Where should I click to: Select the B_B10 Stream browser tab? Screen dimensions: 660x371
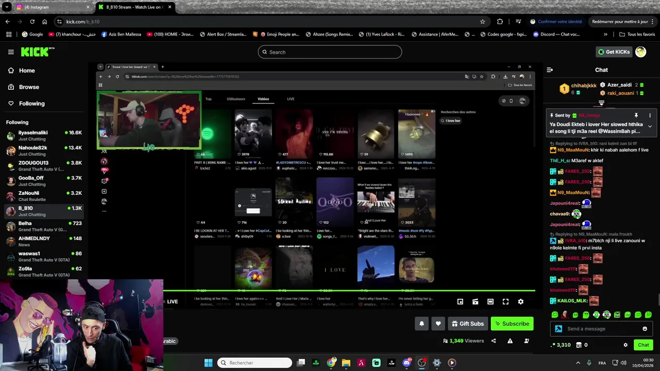coord(135,7)
